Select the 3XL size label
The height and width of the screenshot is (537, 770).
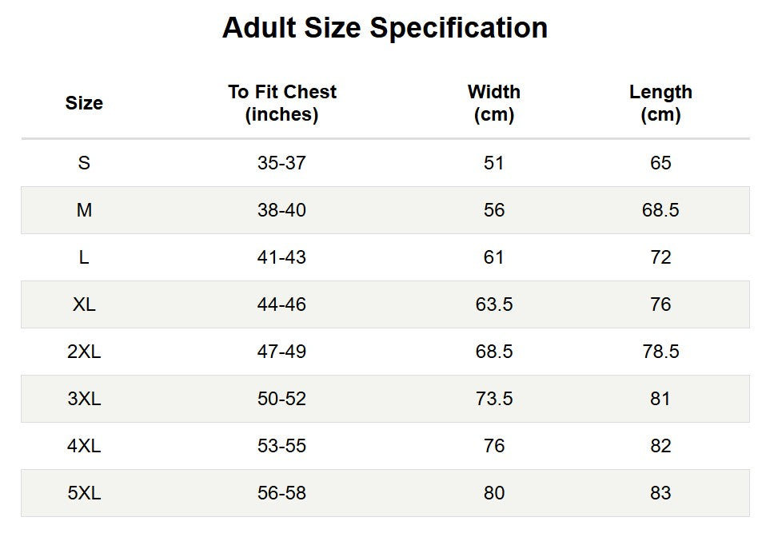84,399
